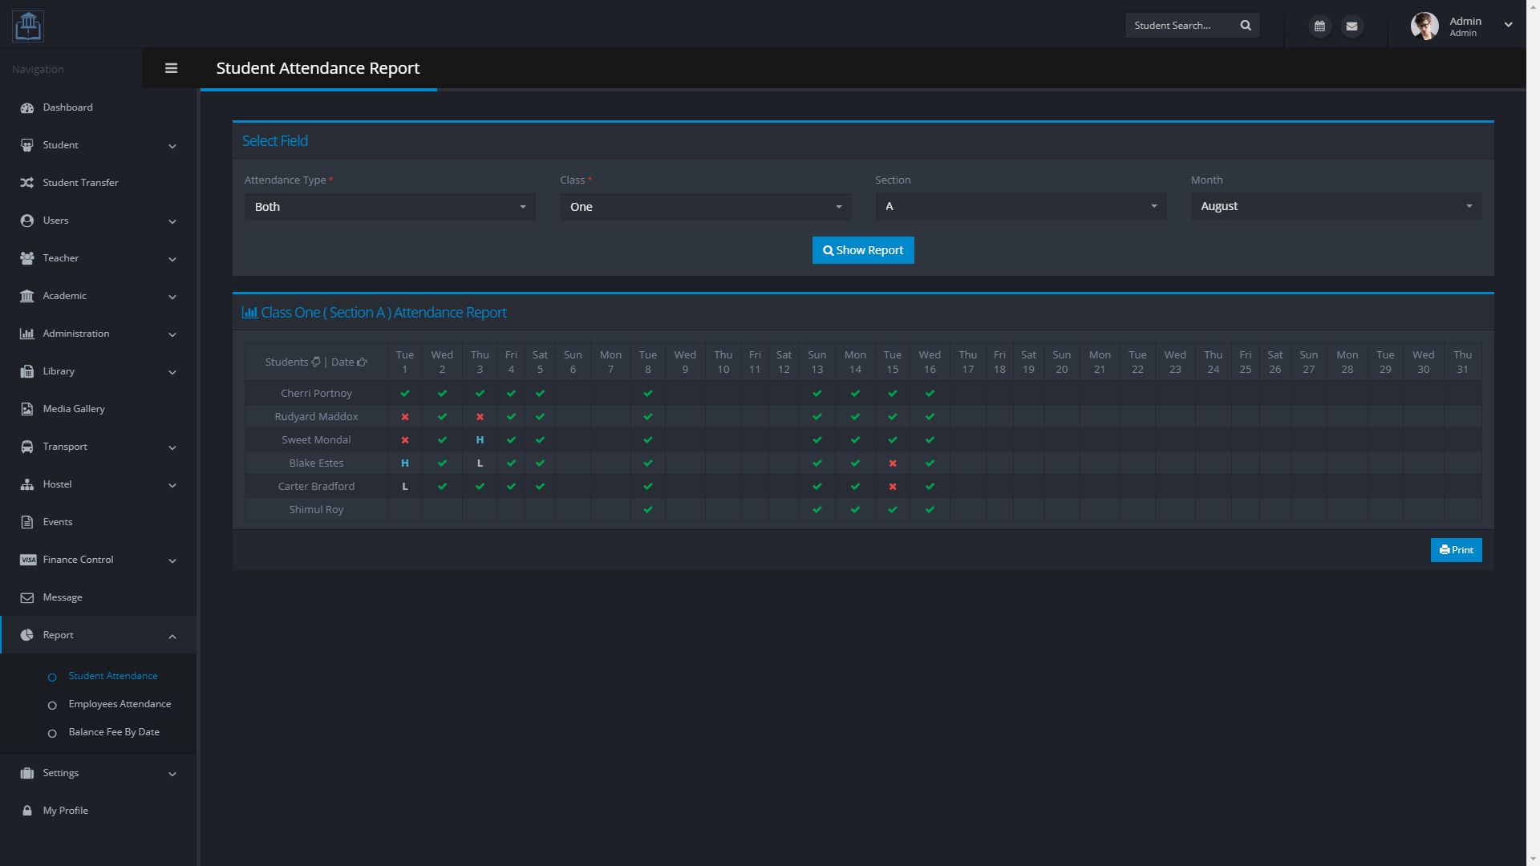
Task: Open the Attendance Type dropdown
Action: tap(390, 207)
